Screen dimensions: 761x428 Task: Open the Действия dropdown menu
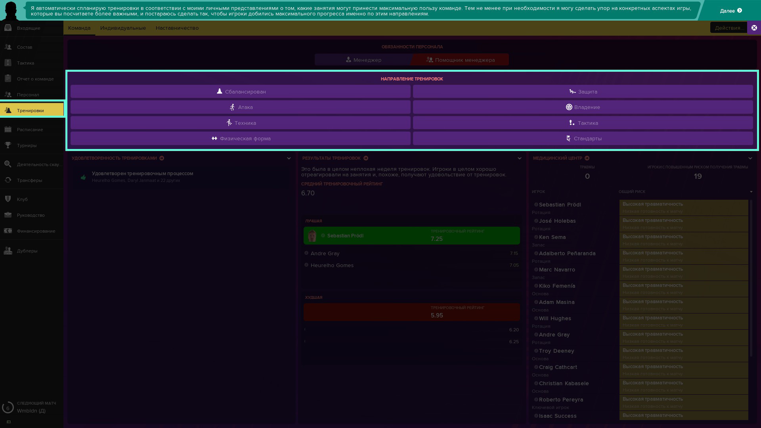[x=728, y=28]
